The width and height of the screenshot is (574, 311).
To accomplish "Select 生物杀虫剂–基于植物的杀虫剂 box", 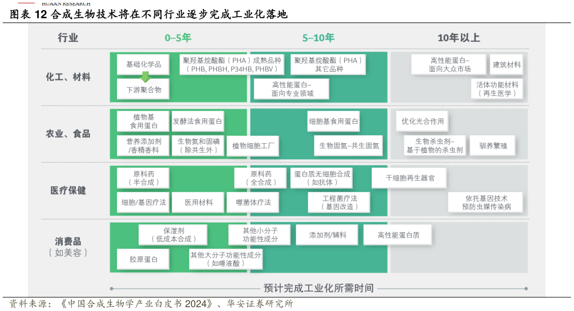I will tap(434, 146).
